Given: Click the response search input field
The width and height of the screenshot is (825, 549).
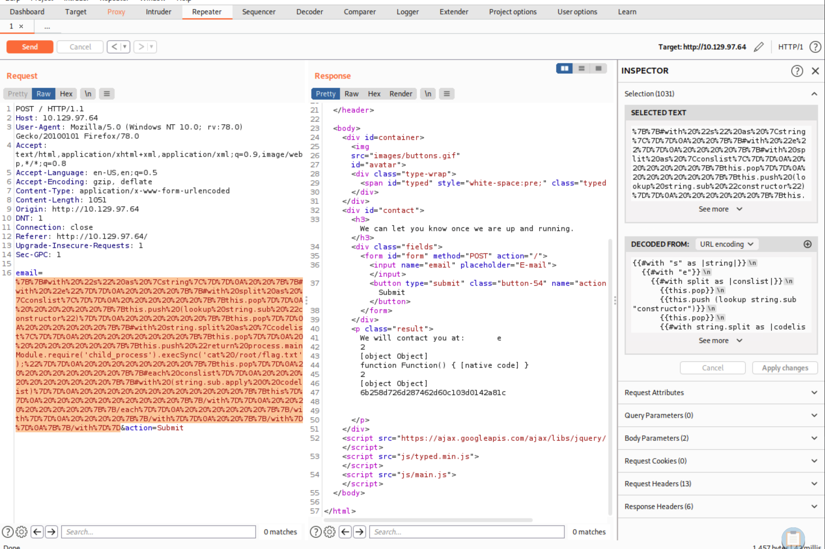Looking at the screenshot, I should coord(467,532).
